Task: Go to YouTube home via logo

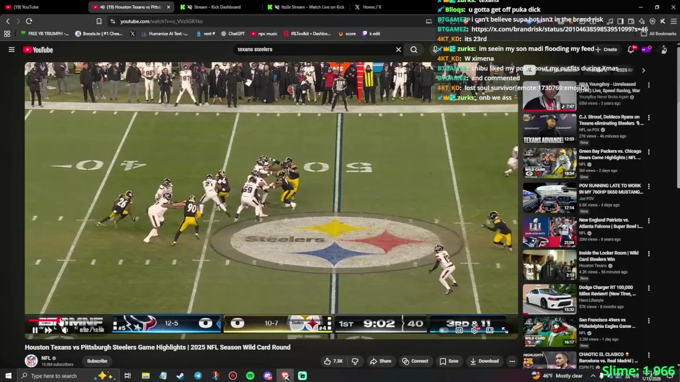Action: pyautogui.click(x=38, y=50)
